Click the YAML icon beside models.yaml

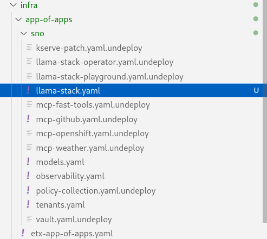pyautogui.click(x=28, y=162)
